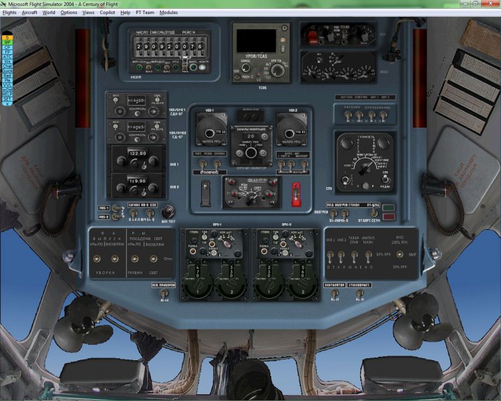Screen dimensions: 501x401
Task: Flip the red guarded switch
Action: coord(296,194)
